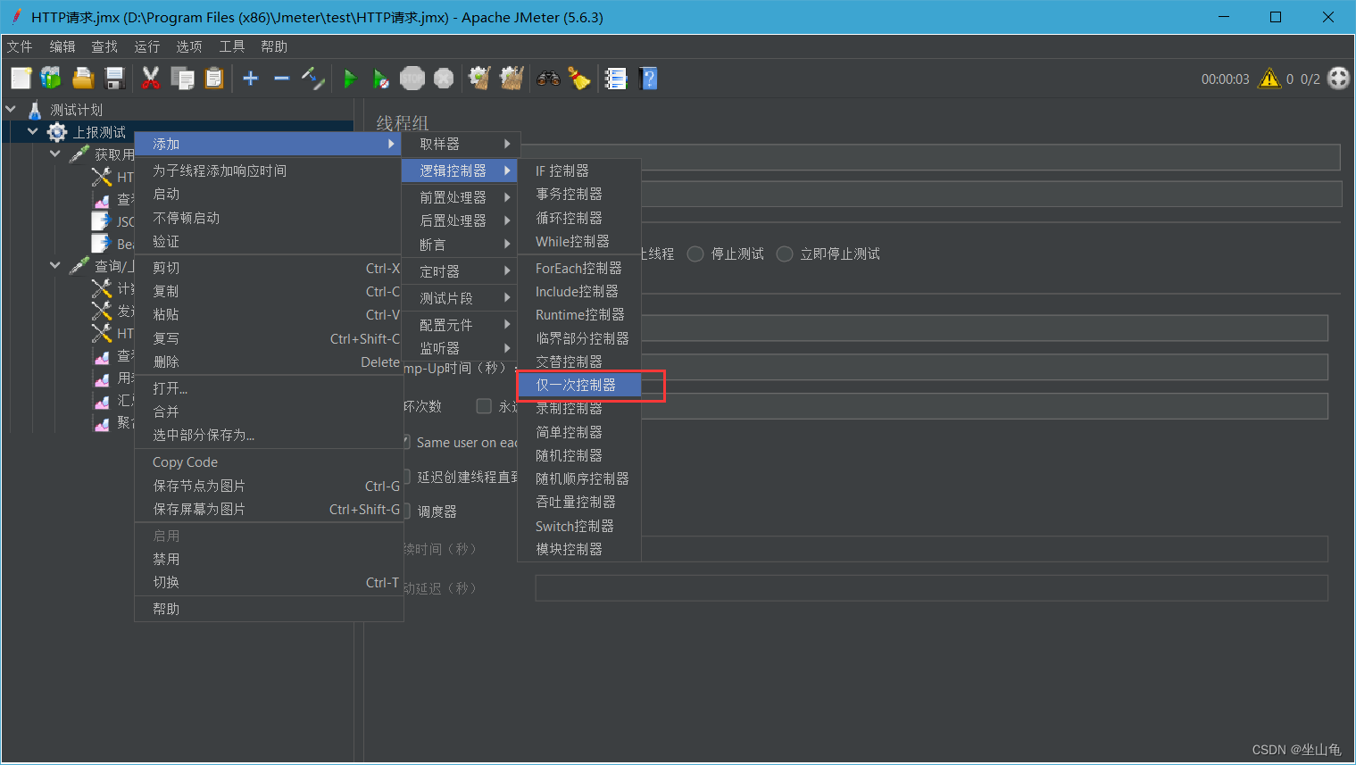Screen dimensions: 1356x765
Task: Click 禁用 in context menu
Action: [268, 559]
